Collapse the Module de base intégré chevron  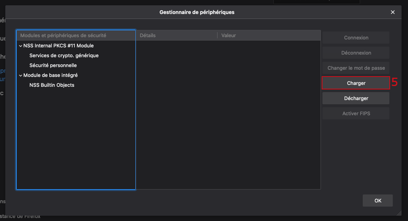[x=21, y=75]
